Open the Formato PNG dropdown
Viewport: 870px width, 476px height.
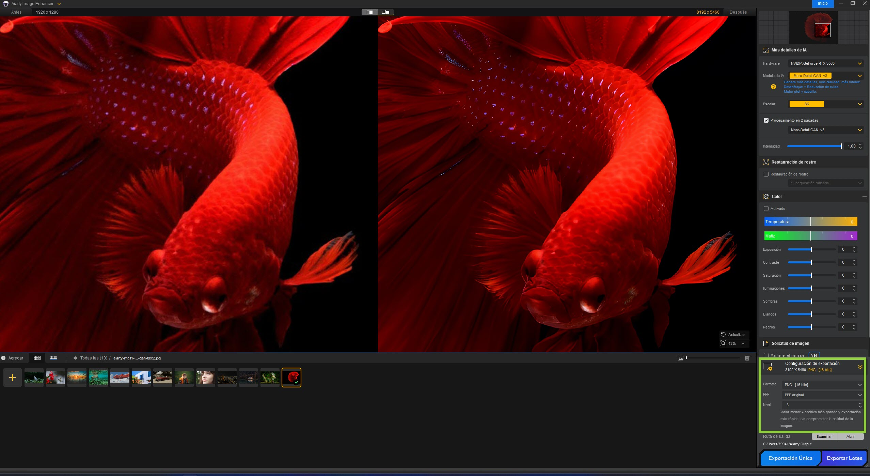[x=822, y=385]
